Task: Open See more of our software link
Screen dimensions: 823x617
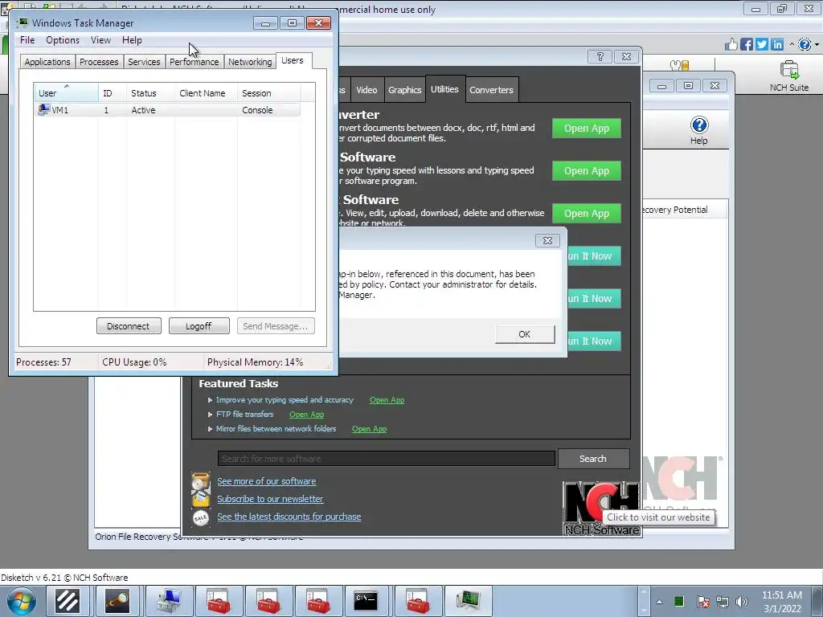Action: (x=267, y=481)
